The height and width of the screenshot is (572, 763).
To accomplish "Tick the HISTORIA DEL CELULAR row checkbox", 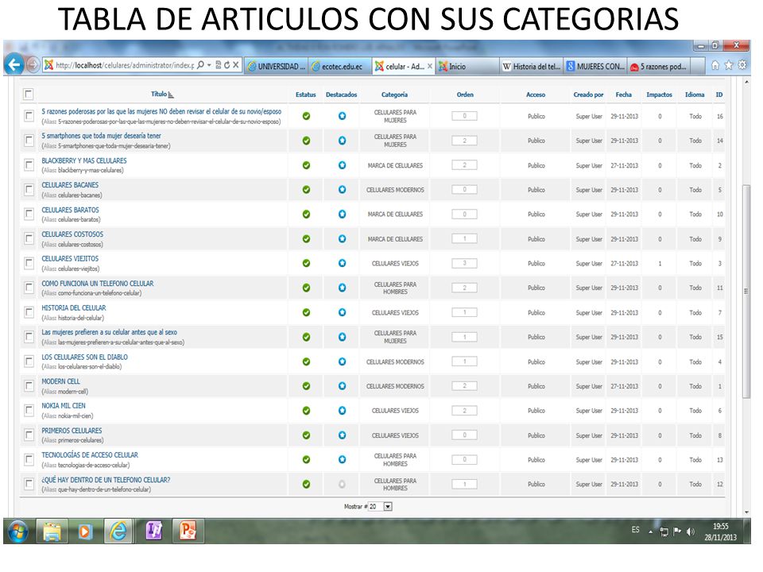I will [29, 312].
